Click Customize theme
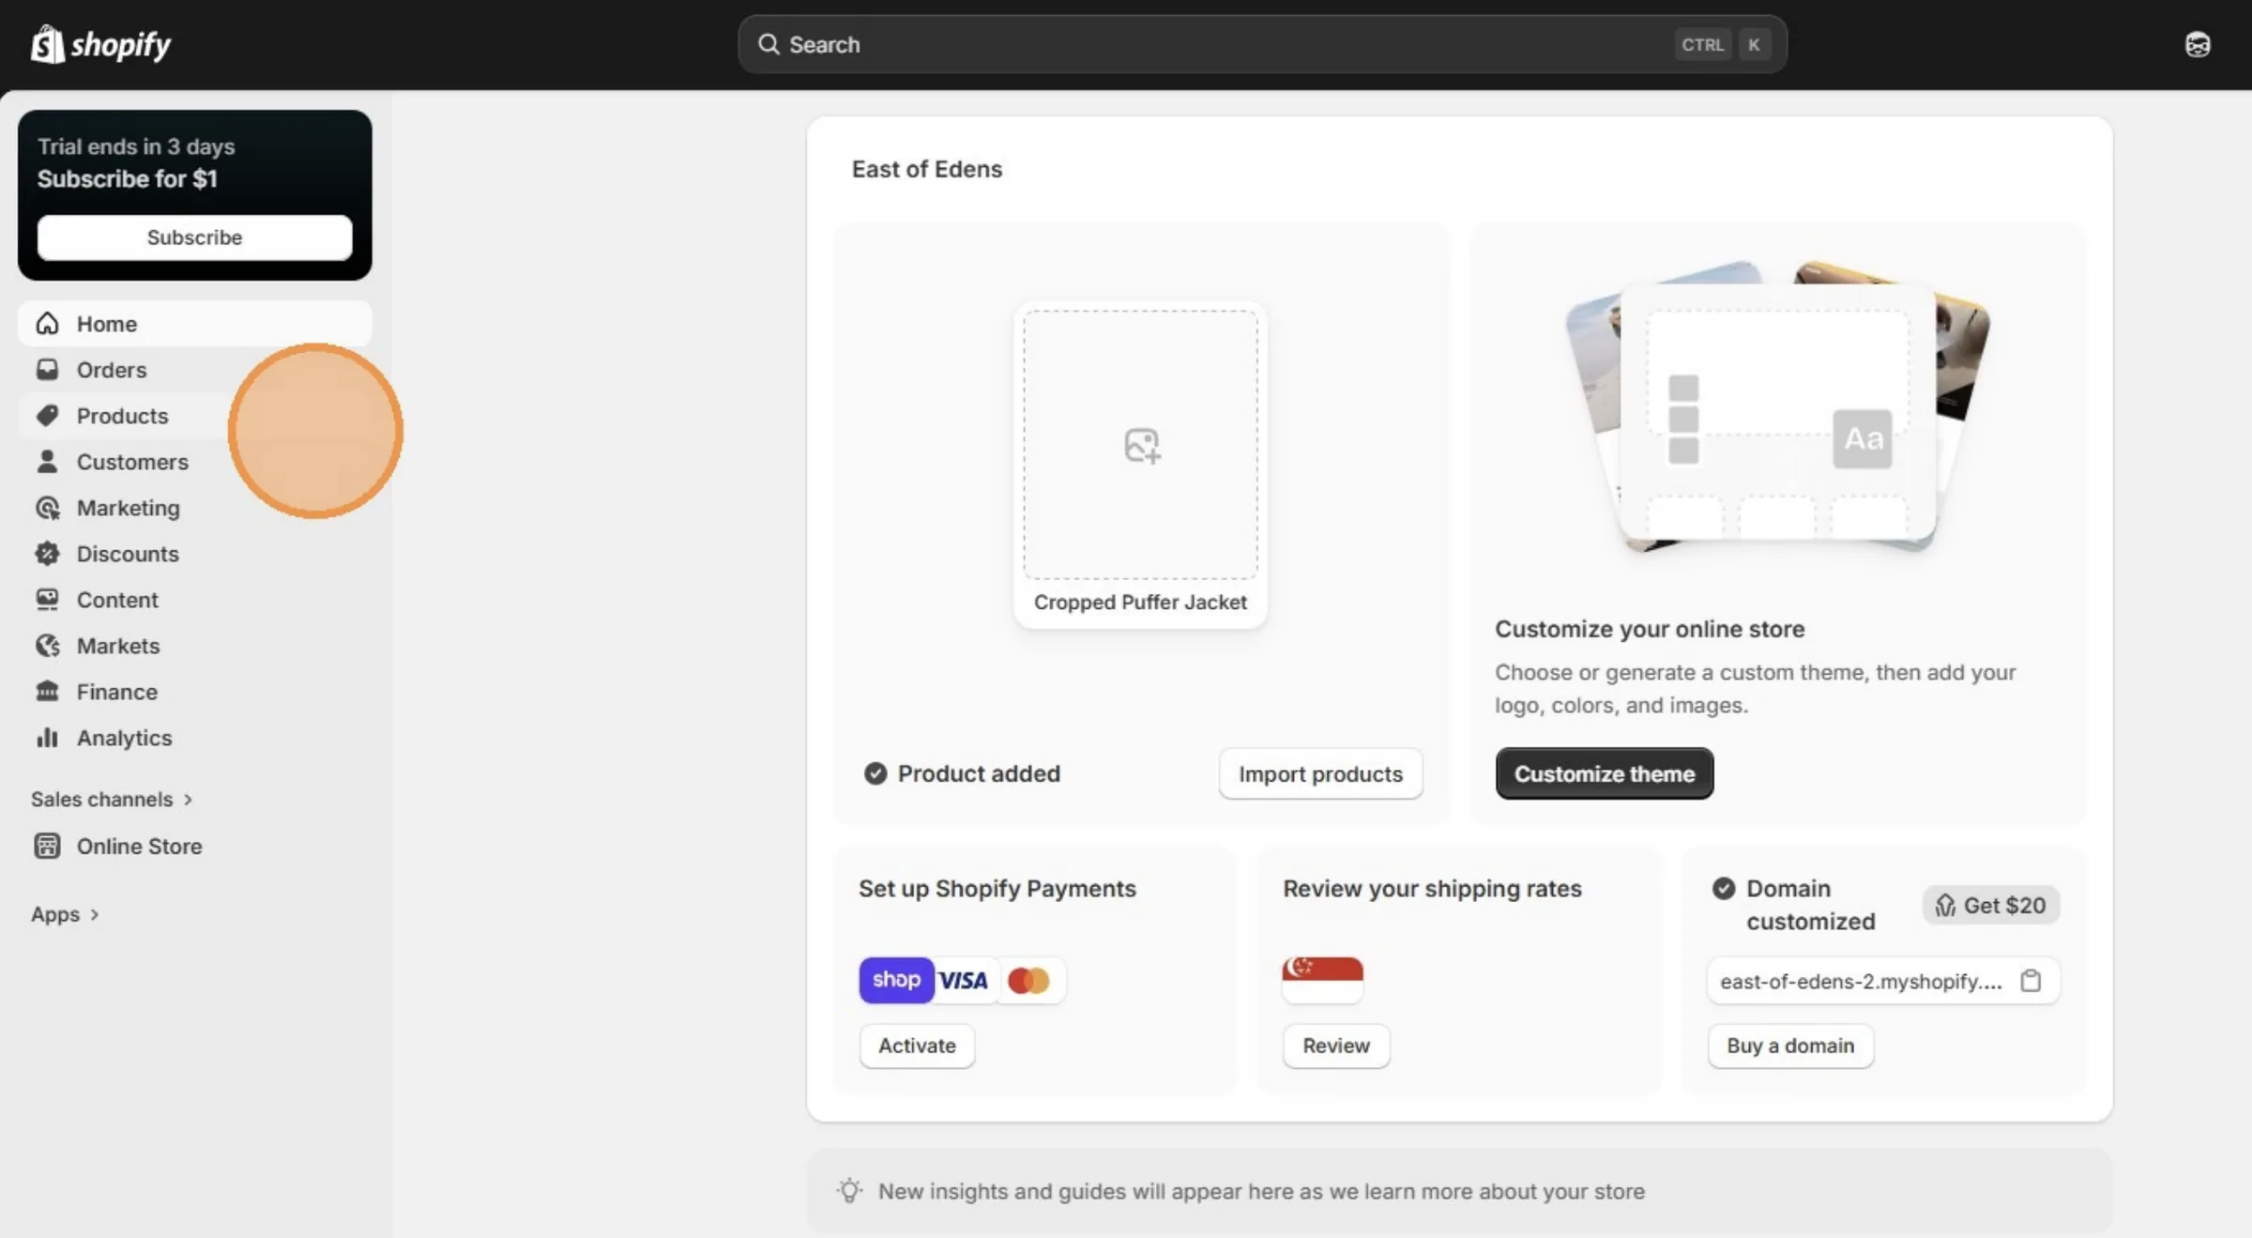The image size is (2252, 1238). (1605, 774)
